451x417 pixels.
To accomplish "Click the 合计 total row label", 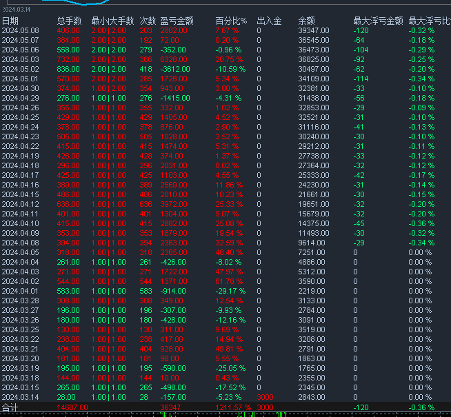I will pos(10,408).
